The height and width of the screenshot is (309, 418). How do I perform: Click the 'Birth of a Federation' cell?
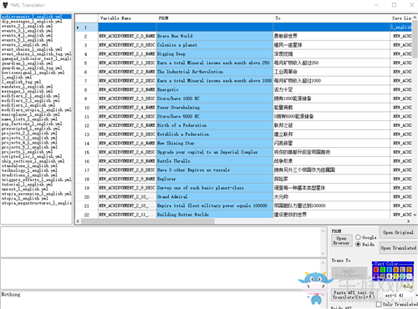215,125
